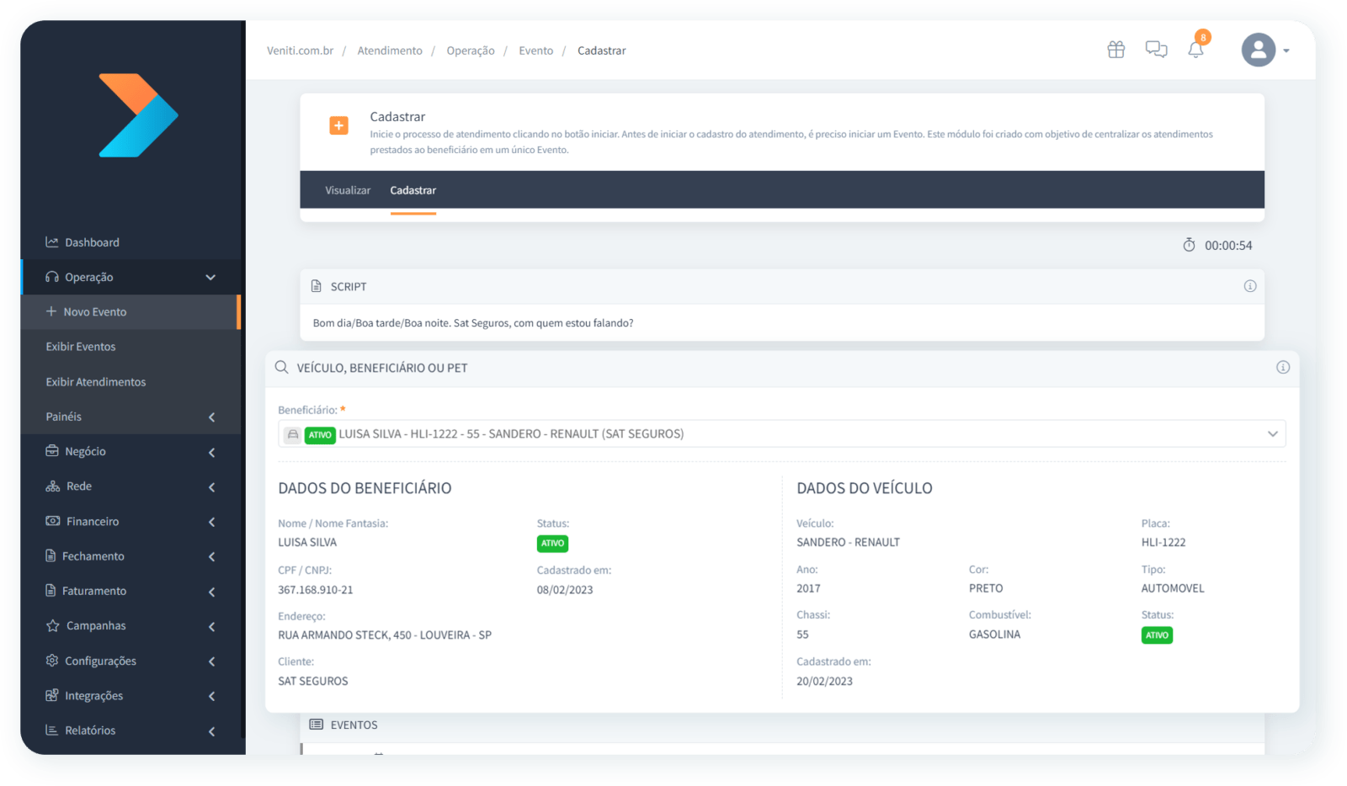The image size is (1347, 786).
Task: Open Exibir Eventos in sidebar
Action: click(x=81, y=346)
